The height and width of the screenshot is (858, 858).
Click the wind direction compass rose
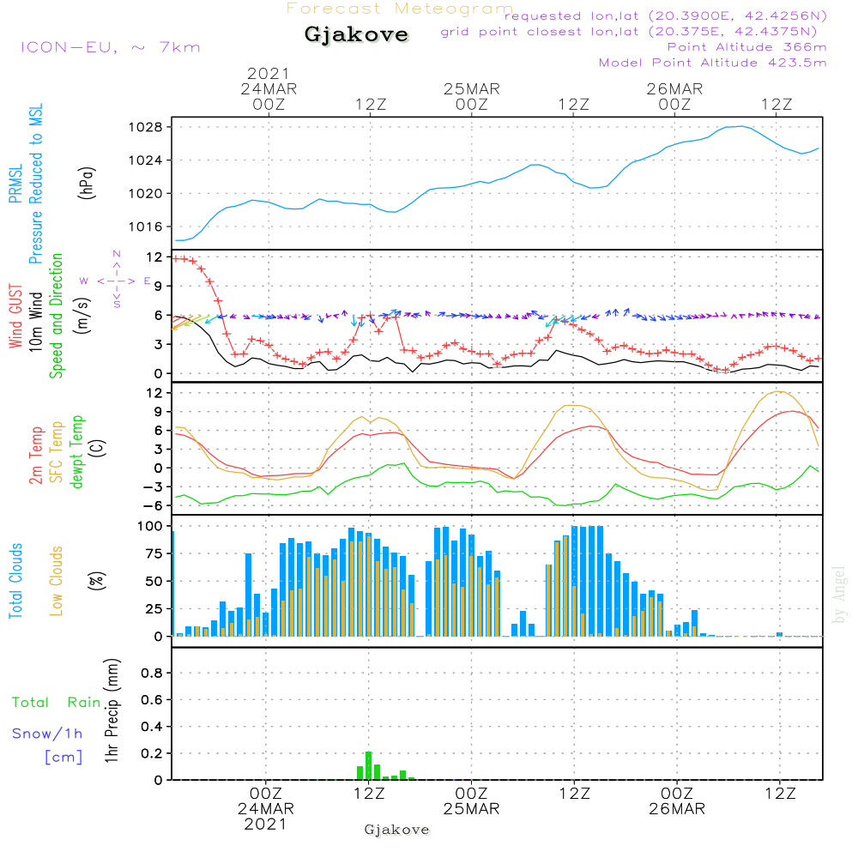[117, 281]
